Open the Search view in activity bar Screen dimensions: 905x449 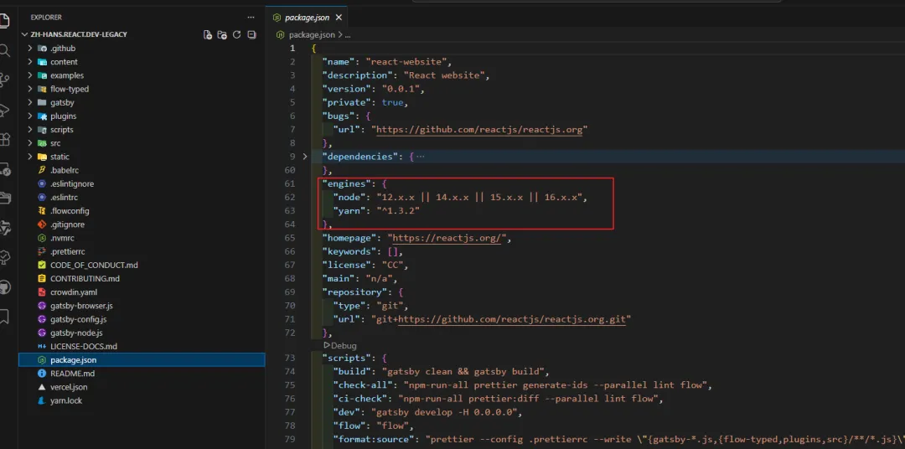coord(3,51)
